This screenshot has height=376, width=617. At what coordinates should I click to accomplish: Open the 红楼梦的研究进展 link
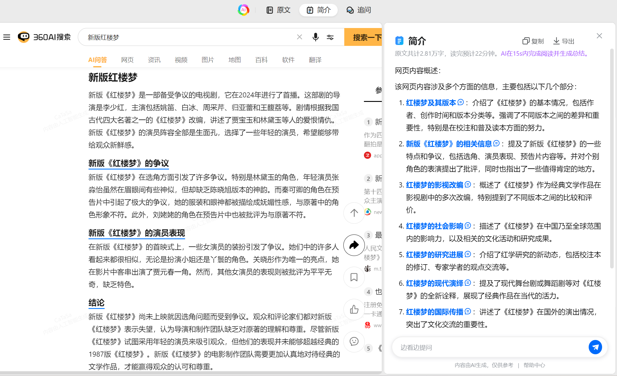[435, 255]
